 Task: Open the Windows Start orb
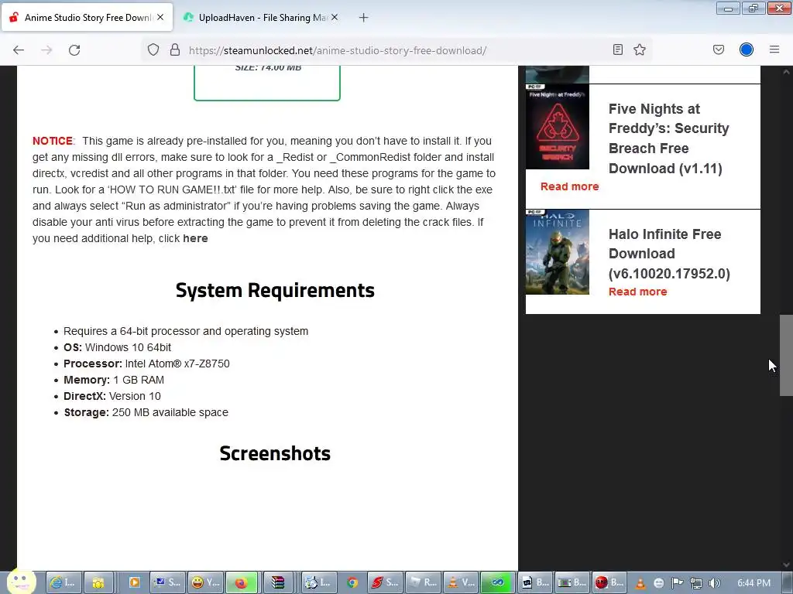(21, 582)
